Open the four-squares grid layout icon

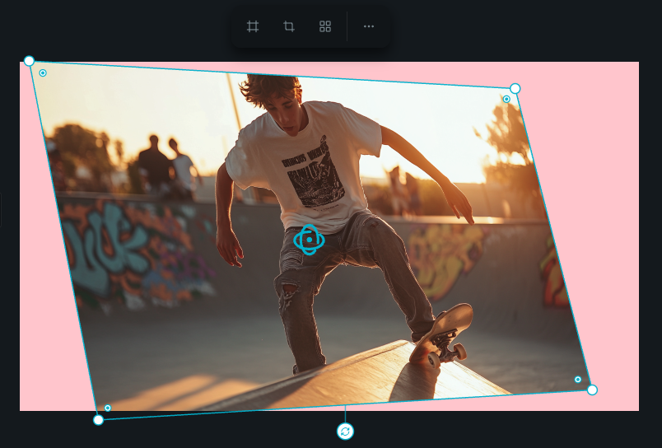point(325,26)
